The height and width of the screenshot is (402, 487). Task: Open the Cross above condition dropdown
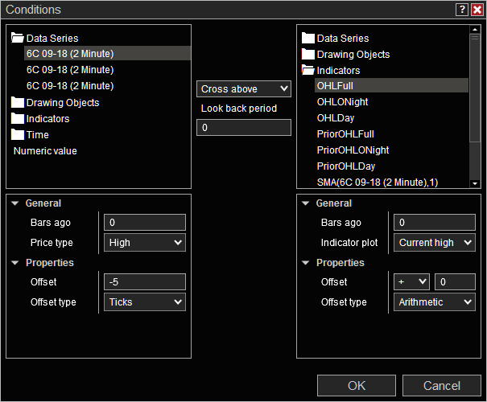pyautogui.click(x=244, y=89)
